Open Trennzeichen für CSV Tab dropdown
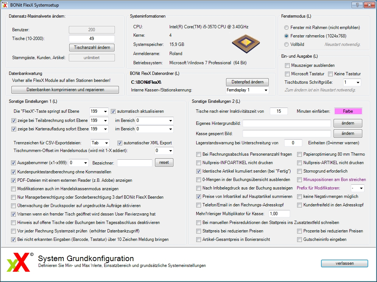Viewport: 377px width, 282px height. point(100,143)
